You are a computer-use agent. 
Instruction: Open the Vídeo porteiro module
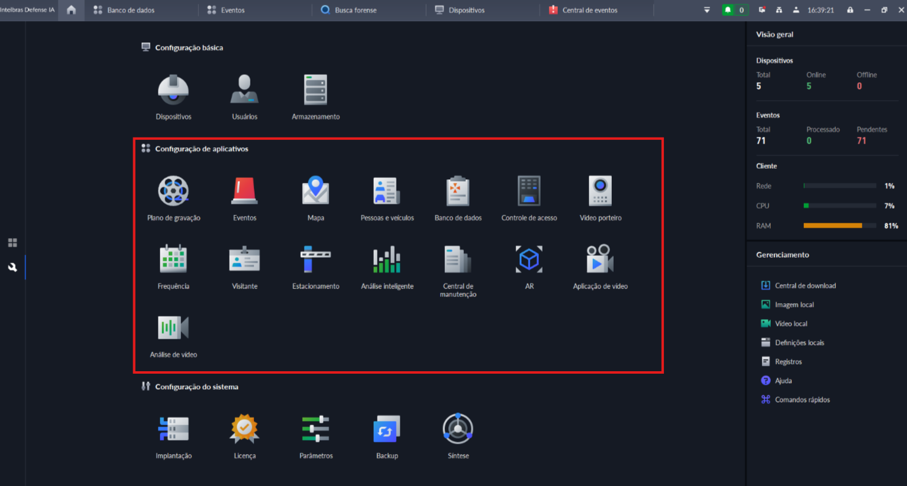pos(600,191)
